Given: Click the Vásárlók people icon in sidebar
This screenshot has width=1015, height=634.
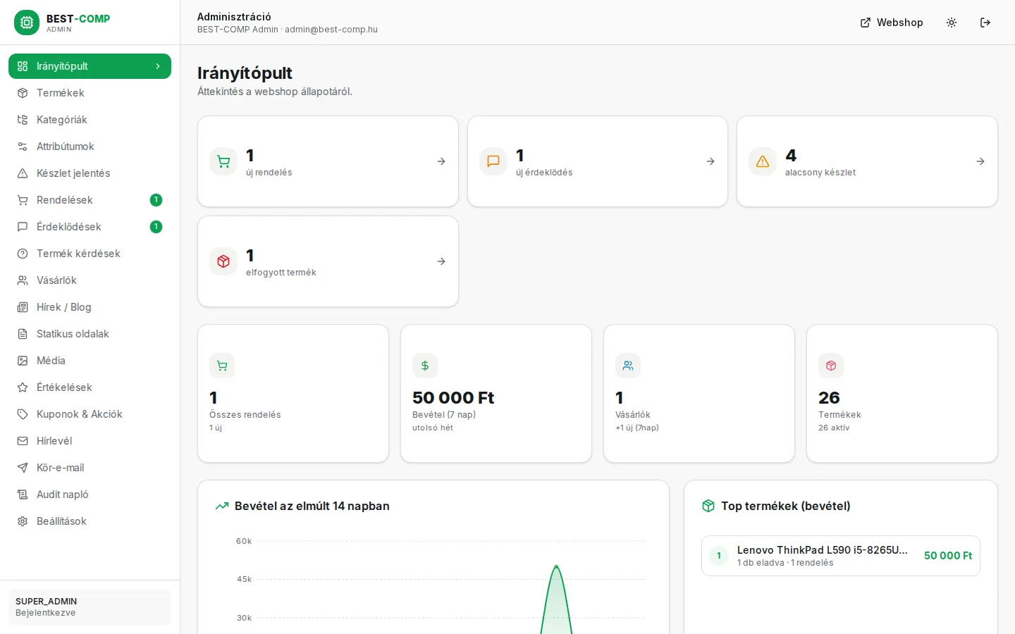Looking at the screenshot, I should coord(23,280).
